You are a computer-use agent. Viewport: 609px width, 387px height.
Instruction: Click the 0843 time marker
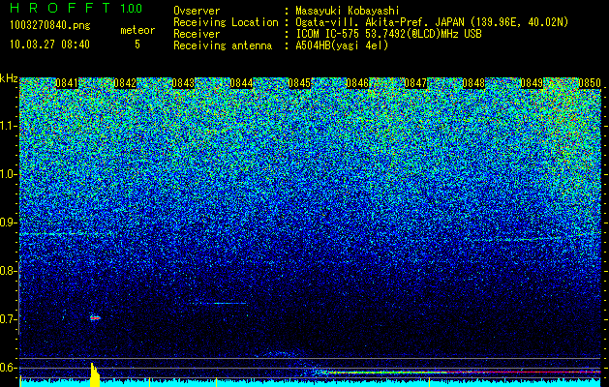[x=183, y=83]
